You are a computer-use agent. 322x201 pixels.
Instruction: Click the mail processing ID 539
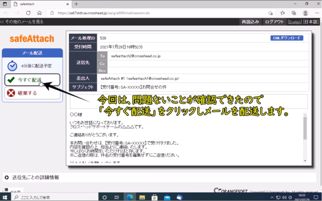(x=103, y=38)
